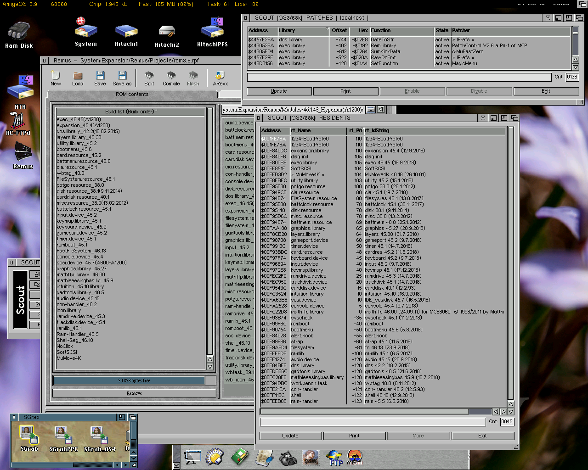Open the module path drawer popup button
588x470 pixels.
point(371,109)
